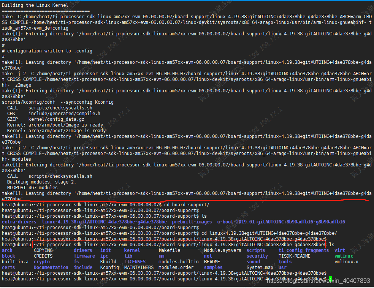Screen dimensions: 374x288
Task: Click 'Kernel: arch/arm/boot/Image is ready' line
Action: click(55, 125)
